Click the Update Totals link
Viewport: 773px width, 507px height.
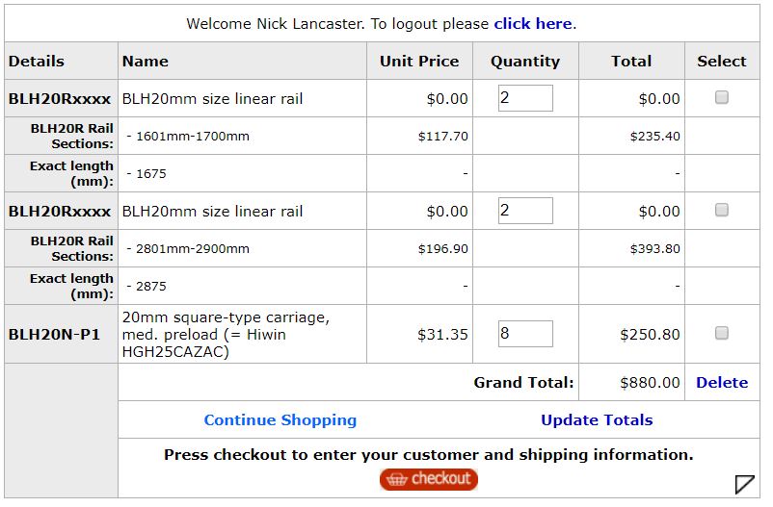597,419
